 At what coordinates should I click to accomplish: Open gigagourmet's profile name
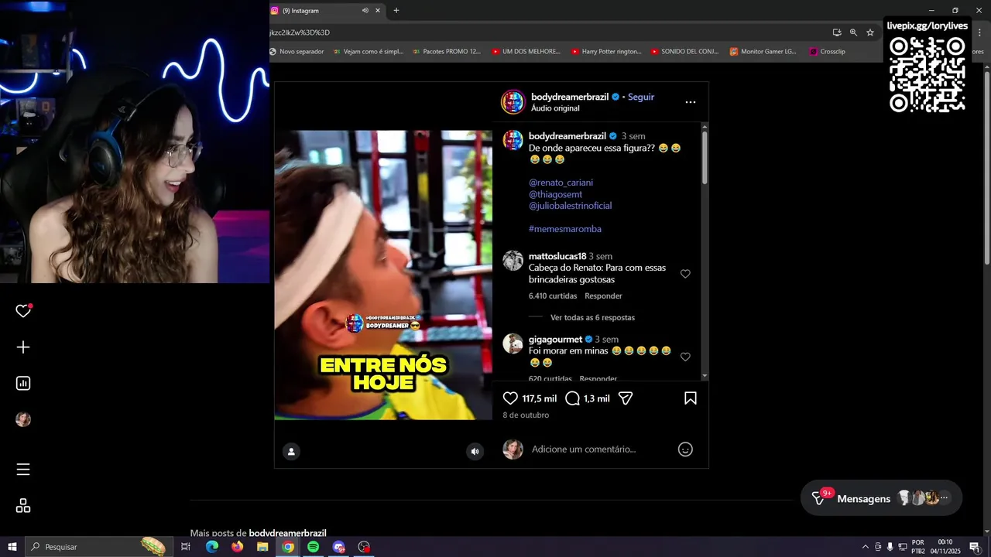coord(555,339)
